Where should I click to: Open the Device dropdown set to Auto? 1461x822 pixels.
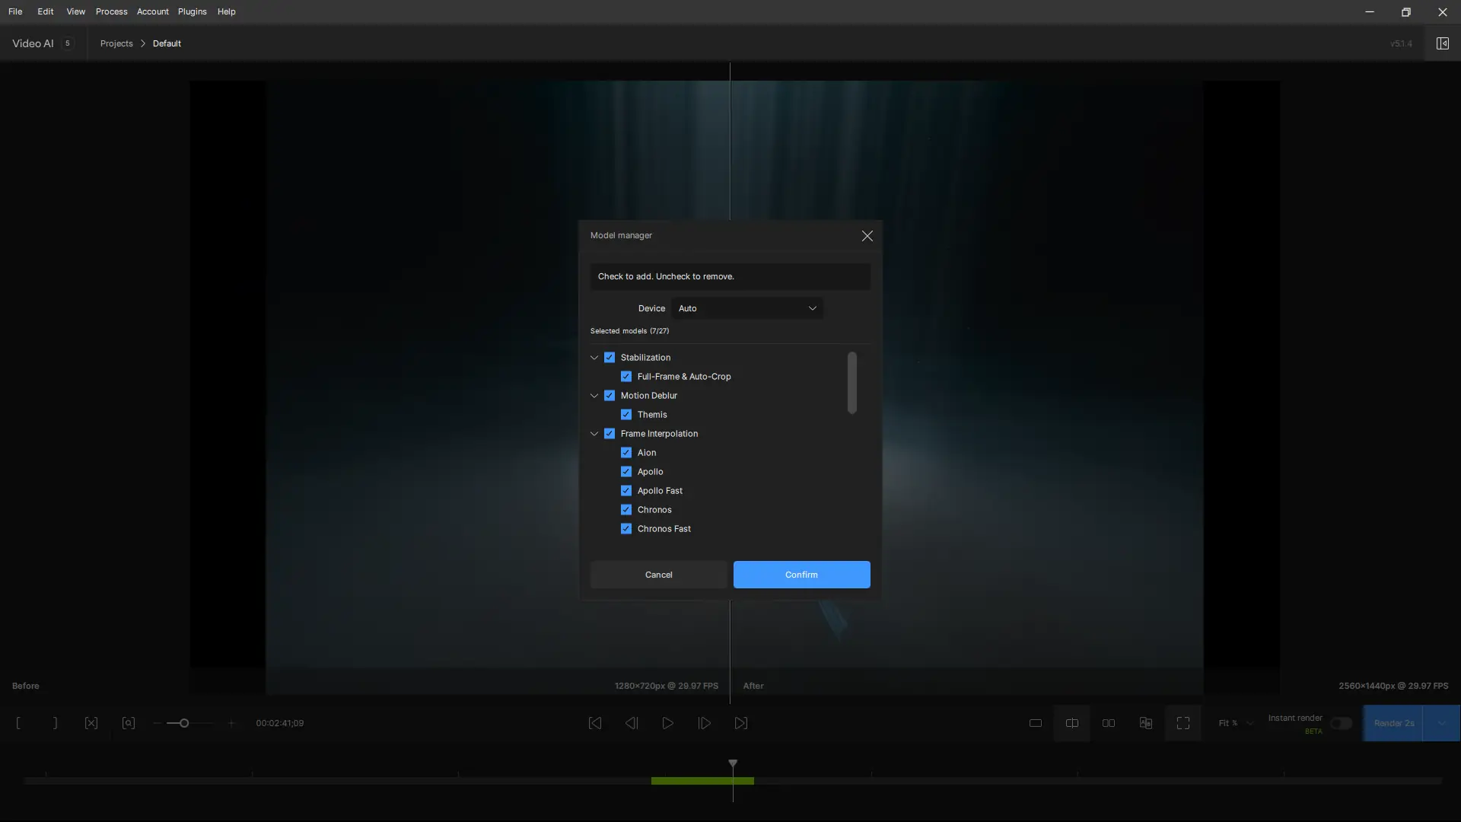pyautogui.click(x=747, y=308)
